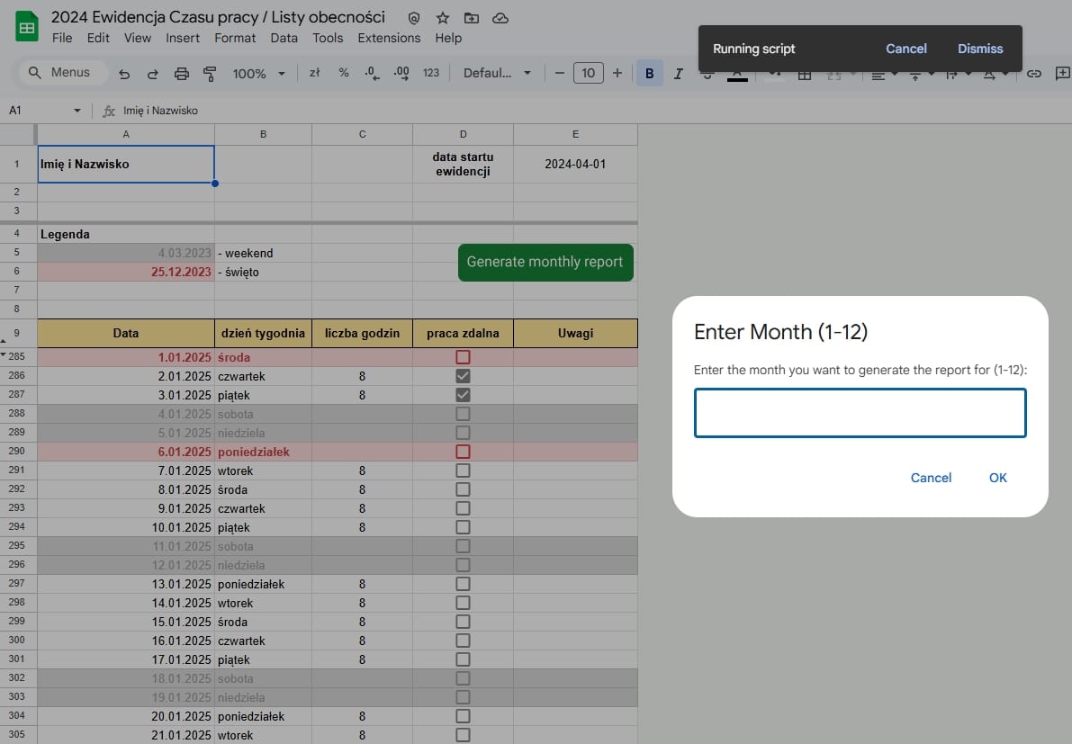The height and width of the screenshot is (744, 1072).
Task: Check praca zdalna for 16.01.2025
Action: 463,641
